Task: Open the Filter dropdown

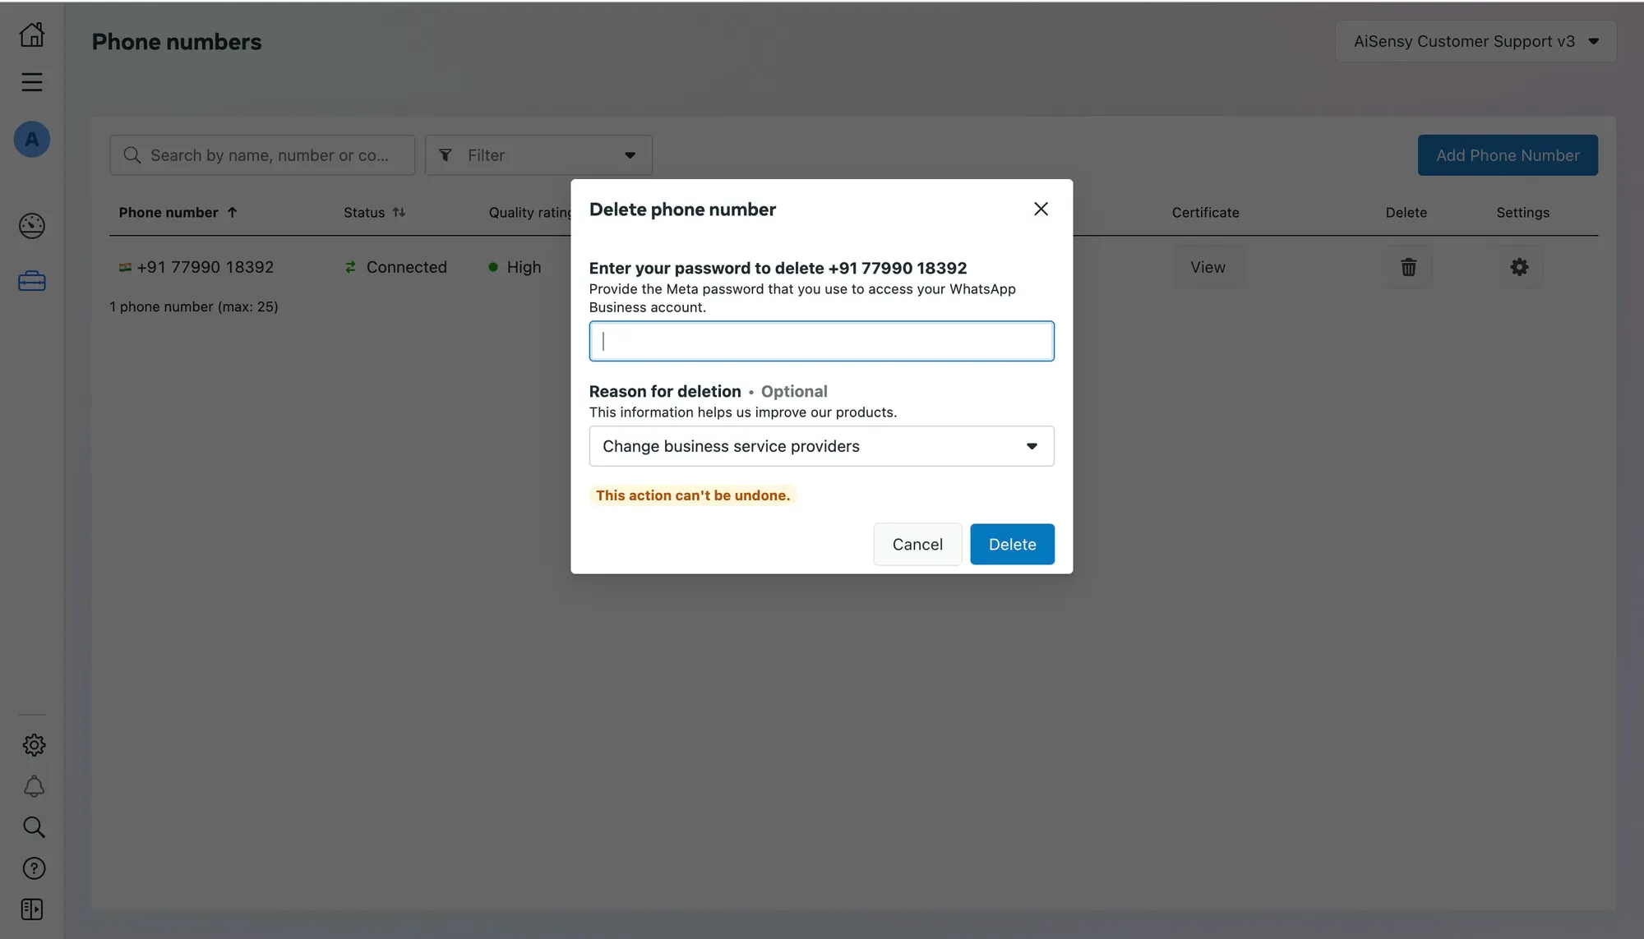Action: (538, 155)
